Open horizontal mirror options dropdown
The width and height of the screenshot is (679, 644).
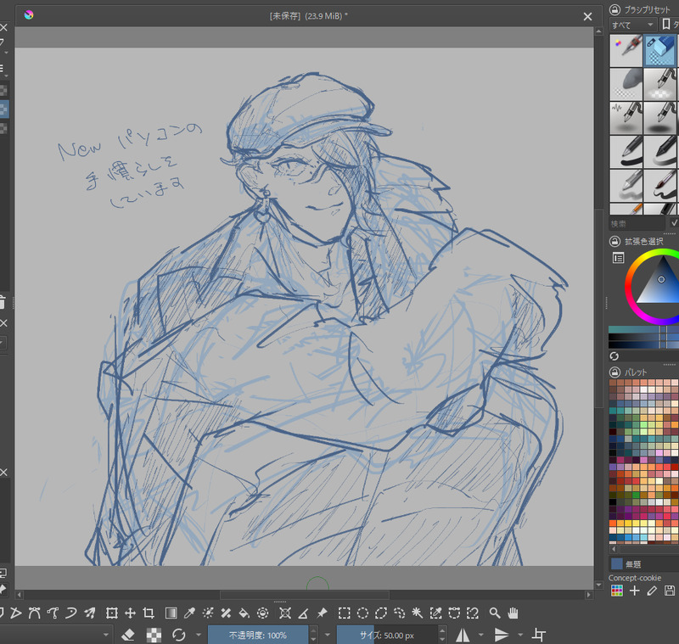click(x=480, y=635)
